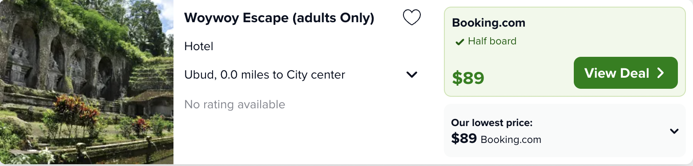Click the Our lowest price label
Screen dimensions: 693x166
[492, 123]
